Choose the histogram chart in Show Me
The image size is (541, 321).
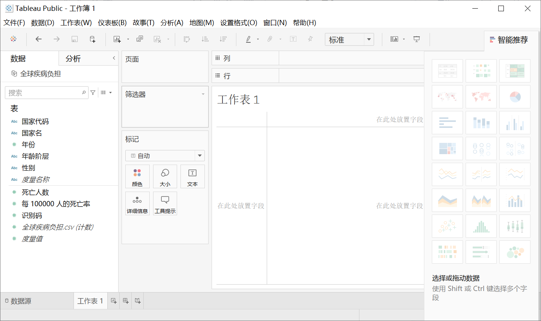point(481,226)
